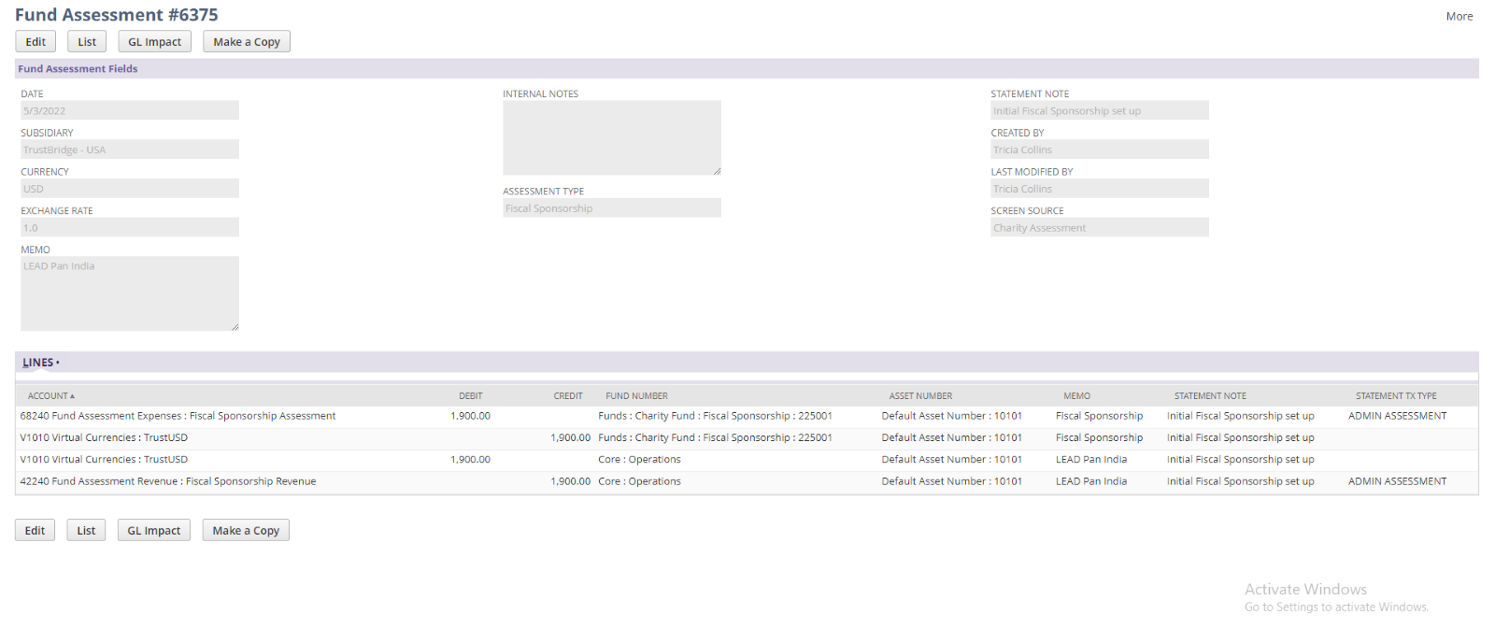Click the Credit column header
This screenshot has width=1495, height=643.
(567, 396)
